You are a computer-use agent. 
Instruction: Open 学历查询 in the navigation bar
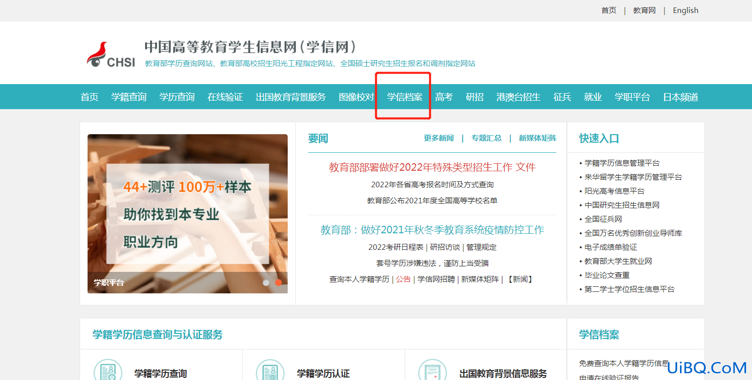(x=177, y=97)
